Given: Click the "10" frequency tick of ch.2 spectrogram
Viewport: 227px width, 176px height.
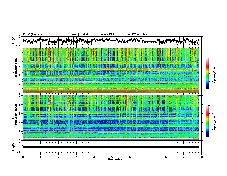Looking at the screenshot, I should point(19,95).
